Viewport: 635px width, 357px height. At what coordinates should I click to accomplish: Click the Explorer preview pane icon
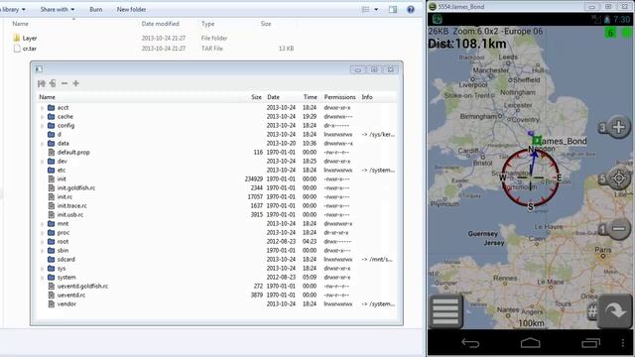[393, 9]
